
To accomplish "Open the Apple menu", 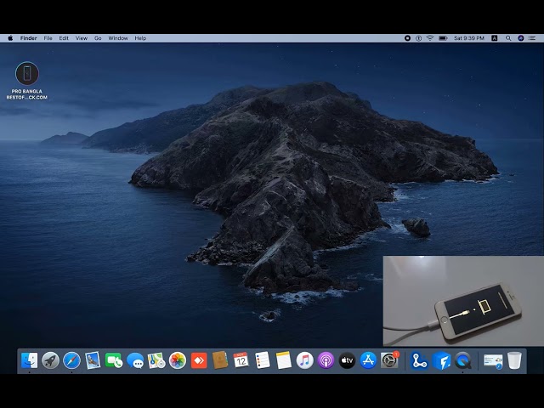I will click(x=10, y=38).
